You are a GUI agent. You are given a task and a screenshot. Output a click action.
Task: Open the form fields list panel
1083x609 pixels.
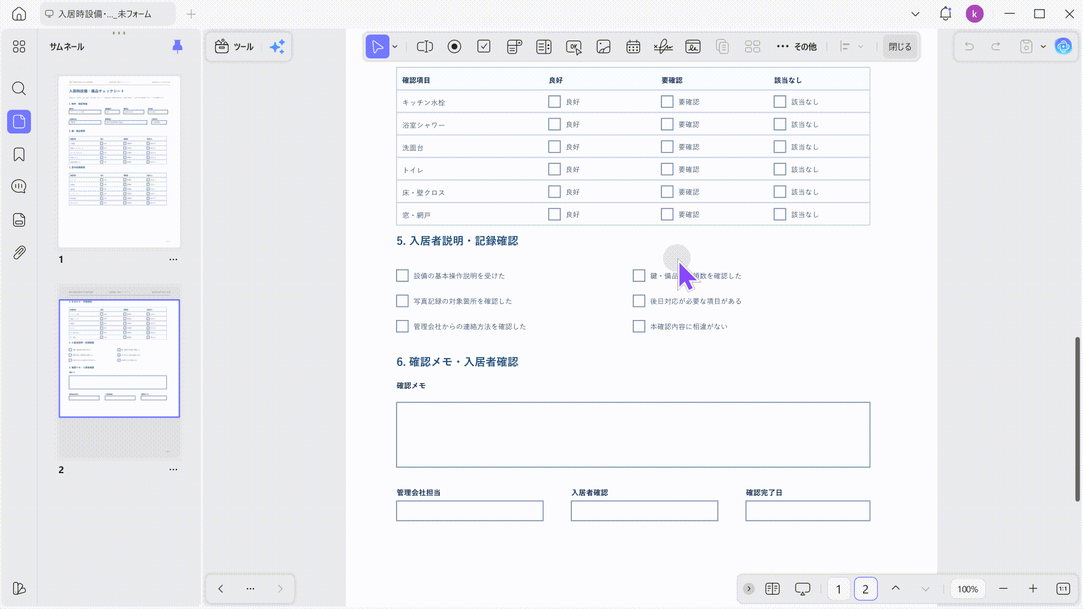pos(19,220)
